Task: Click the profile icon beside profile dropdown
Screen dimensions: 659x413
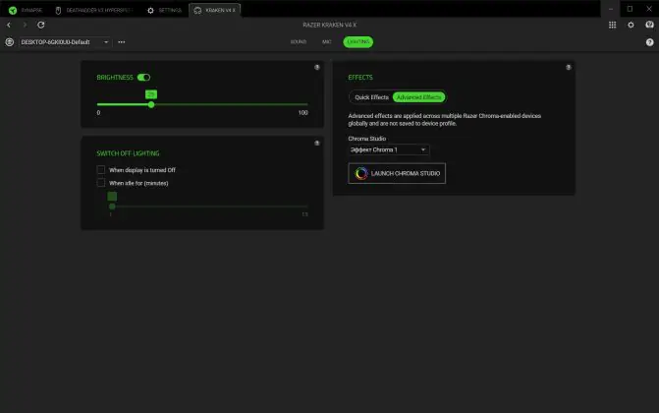Action: [x=9, y=42]
